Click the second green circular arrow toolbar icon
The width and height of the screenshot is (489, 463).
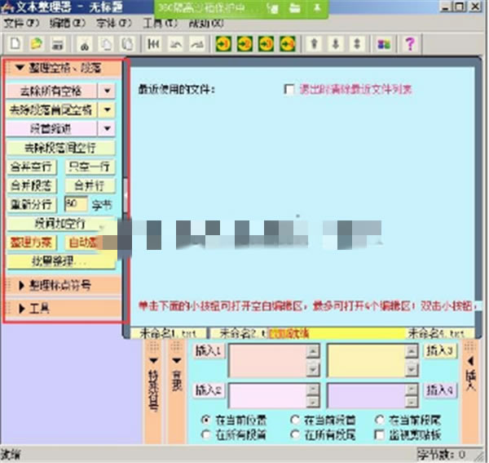coord(244,44)
